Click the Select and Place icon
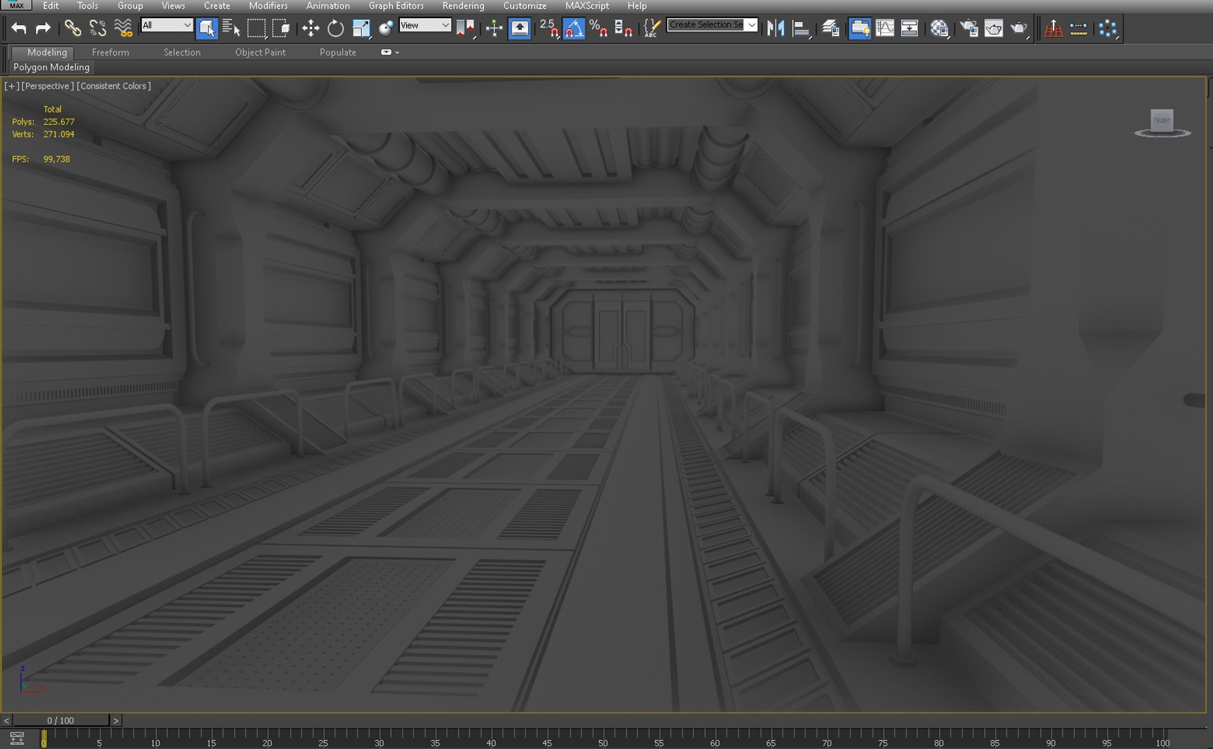The width and height of the screenshot is (1213, 749). pyautogui.click(x=386, y=28)
